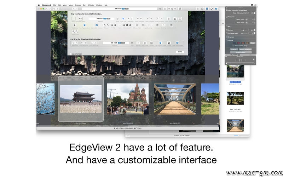The image size is (283, 177).
Task: Pause the animation in Animation panel
Action: coord(241,60)
